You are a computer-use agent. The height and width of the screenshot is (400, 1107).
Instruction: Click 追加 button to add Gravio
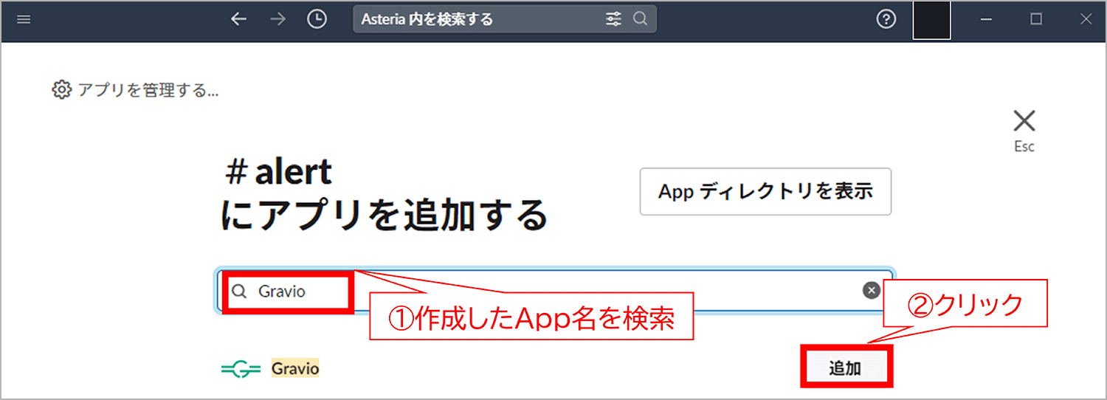(846, 367)
